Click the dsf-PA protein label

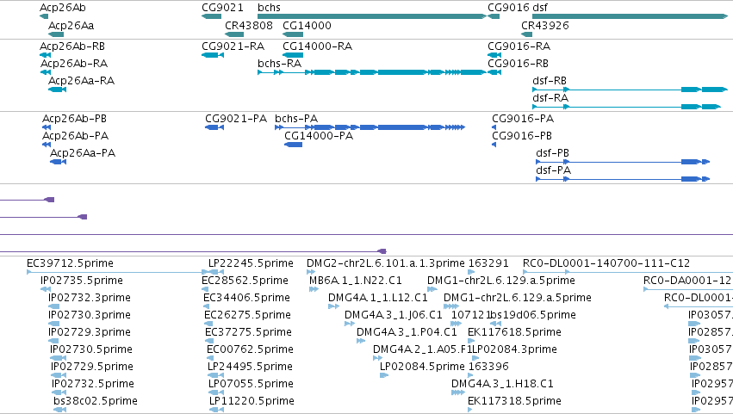pyautogui.click(x=554, y=170)
